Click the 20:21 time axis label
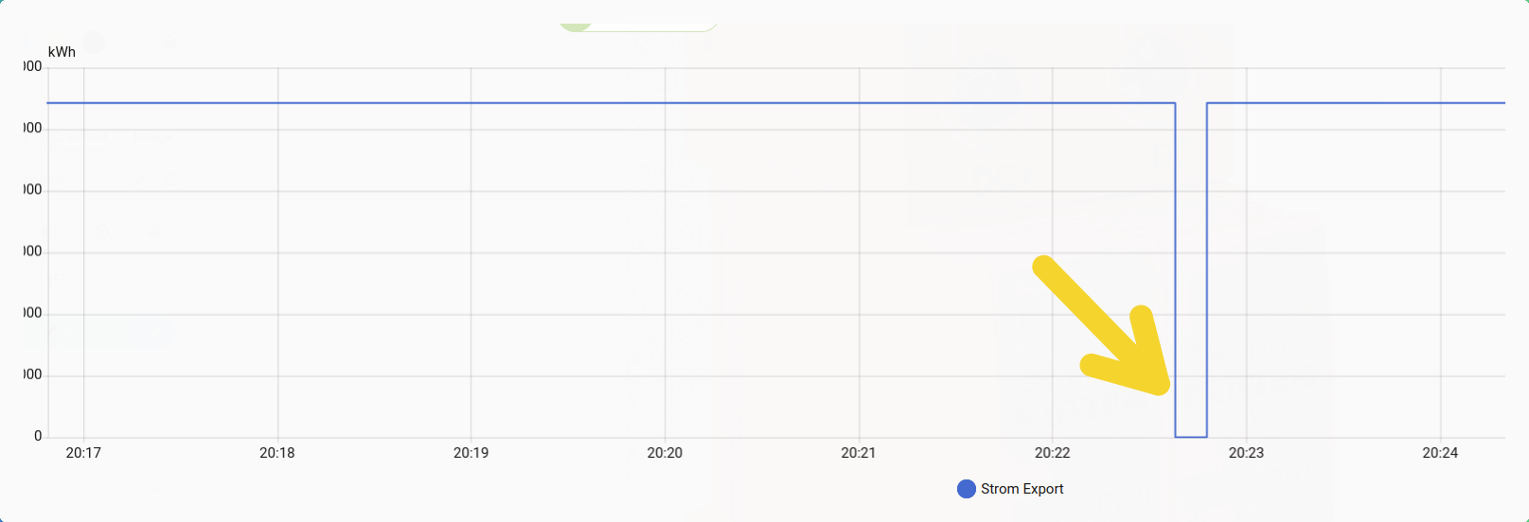The width and height of the screenshot is (1529, 522). tap(859, 453)
